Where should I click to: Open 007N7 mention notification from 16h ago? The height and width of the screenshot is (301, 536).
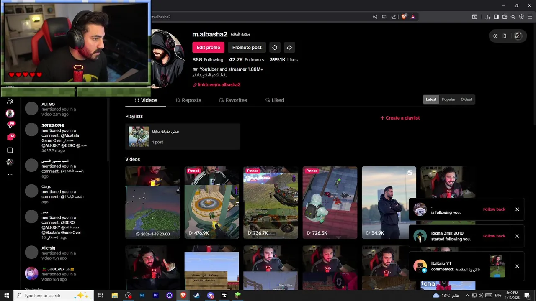[65, 274]
